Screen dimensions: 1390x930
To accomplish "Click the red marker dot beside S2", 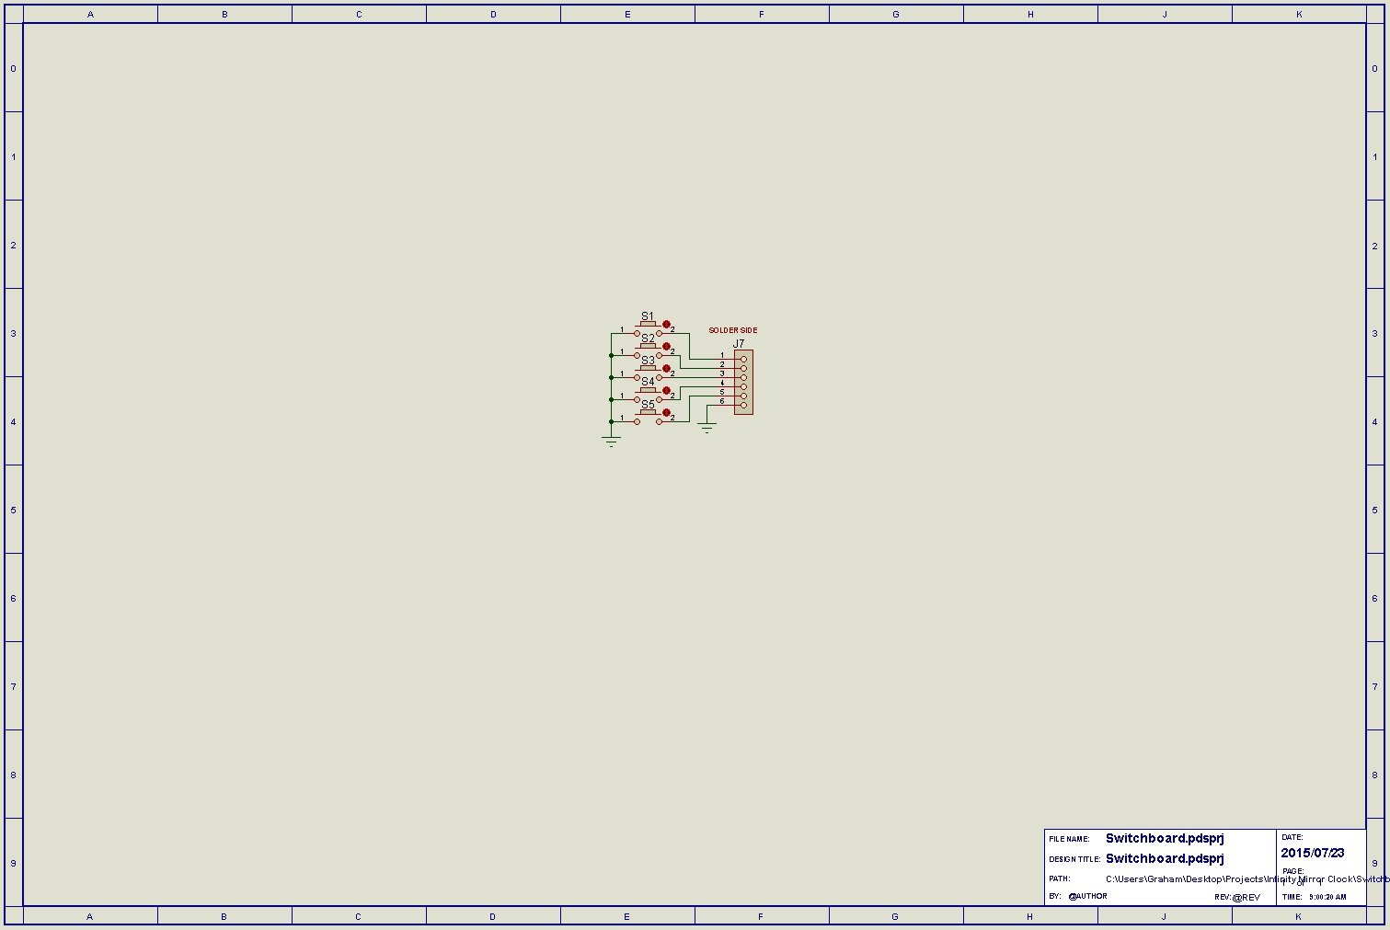I will [x=666, y=347].
